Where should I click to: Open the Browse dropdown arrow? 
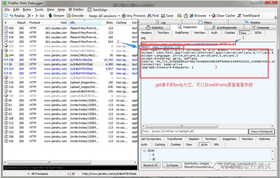tap(209, 16)
